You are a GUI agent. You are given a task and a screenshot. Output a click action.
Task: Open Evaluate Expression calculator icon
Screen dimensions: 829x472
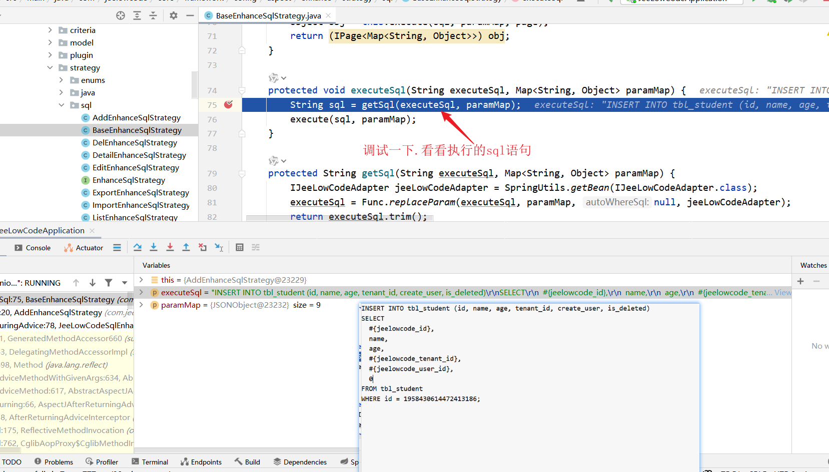point(240,247)
